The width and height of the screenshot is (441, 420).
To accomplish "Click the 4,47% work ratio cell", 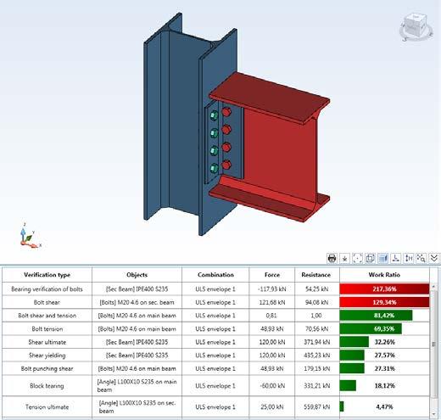I will coord(384,406).
